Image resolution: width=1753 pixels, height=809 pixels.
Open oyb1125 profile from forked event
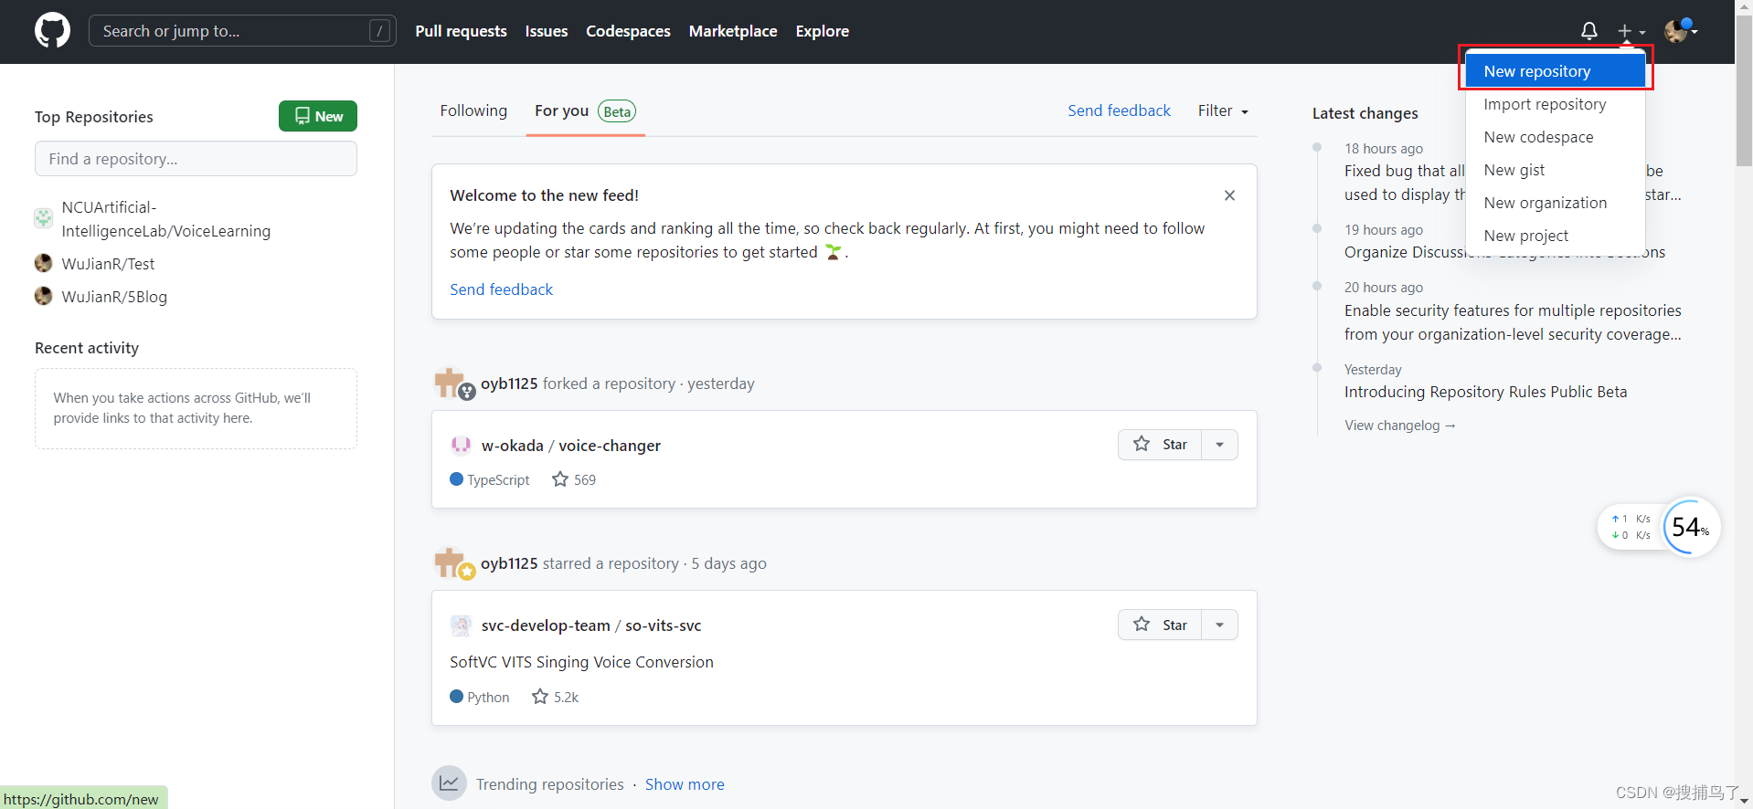point(509,383)
